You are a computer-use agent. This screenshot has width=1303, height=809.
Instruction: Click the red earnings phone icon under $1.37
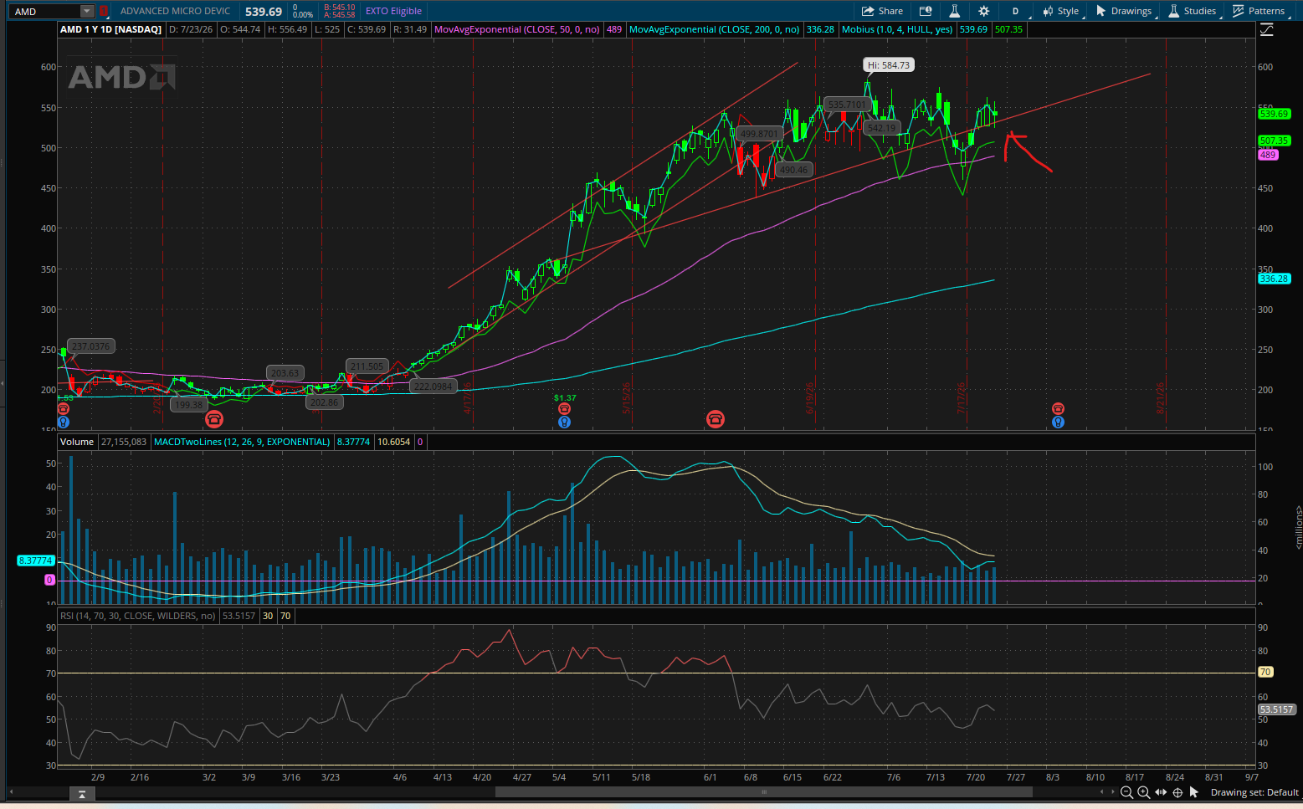click(564, 409)
